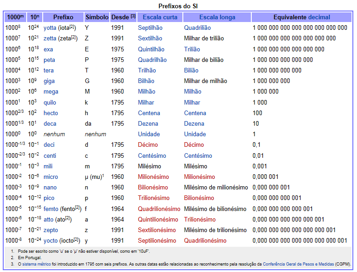
Task: Click red Milionésimo in Escala curta column
Action: point(153,177)
